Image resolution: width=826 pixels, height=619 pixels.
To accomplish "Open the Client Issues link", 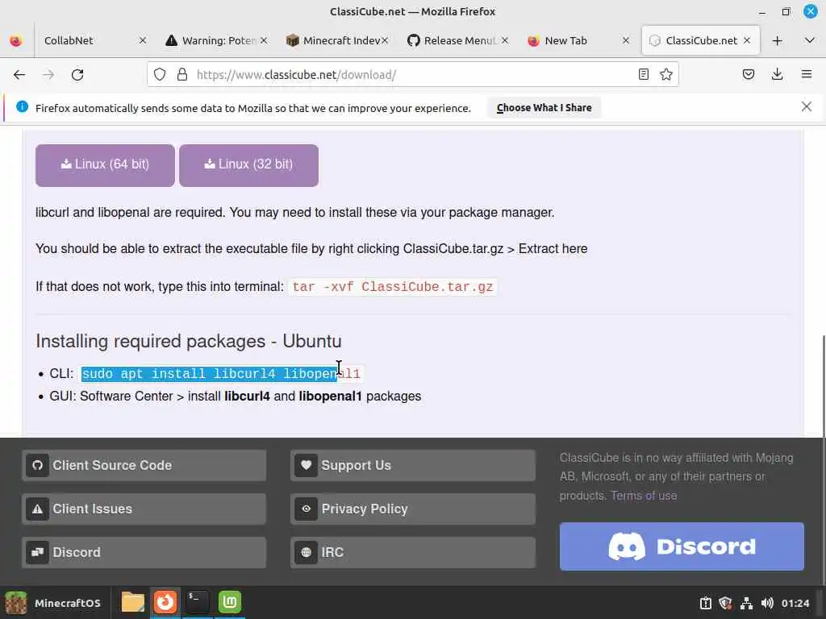I will pyautogui.click(x=144, y=509).
